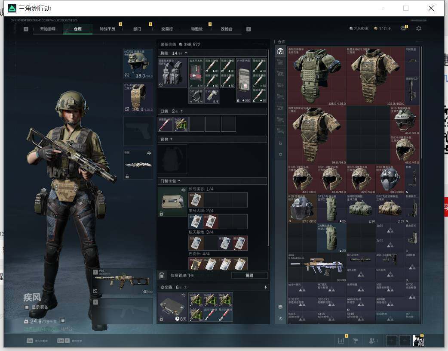Pin the 安全箱 section
Viewport: 448px width, 351px height.
265,287
